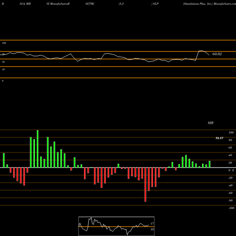Click the MR label above the histogram
This screenshot has height=236, width=236.
211,123
